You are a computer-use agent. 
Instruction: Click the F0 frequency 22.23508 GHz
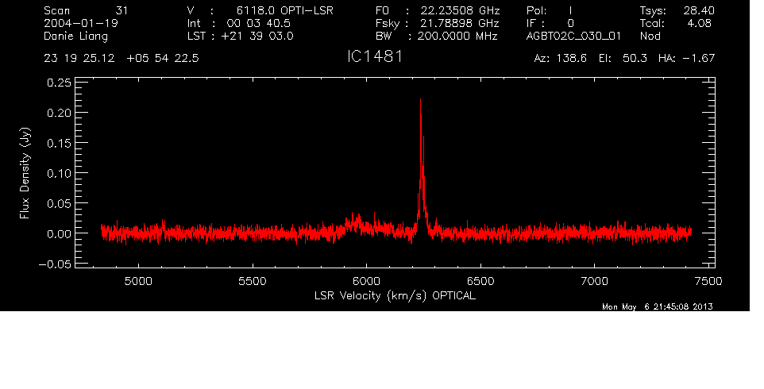coord(458,10)
